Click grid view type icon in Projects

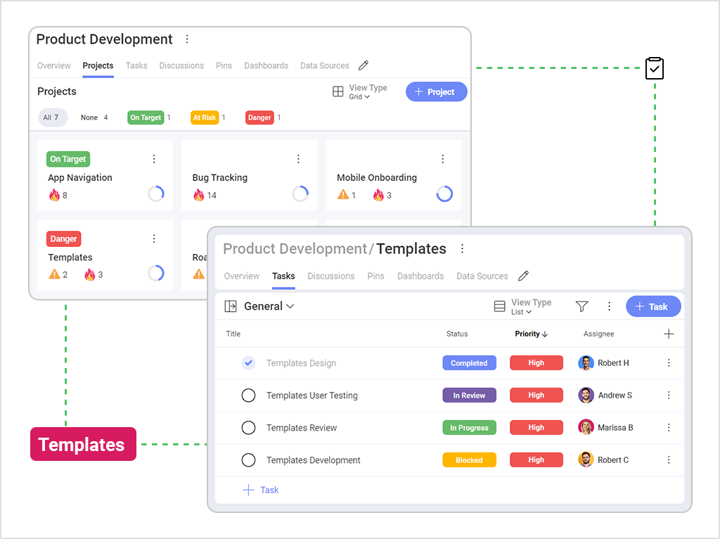click(x=338, y=91)
